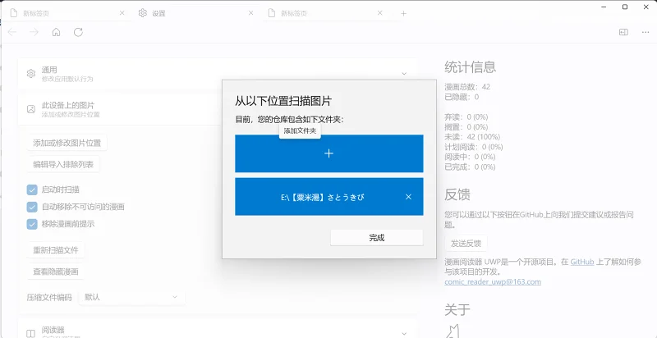Screen dimensions: 657x338
Task: Open the comic_reader_uwp@163.com email link
Action: [x=493, y=282]
